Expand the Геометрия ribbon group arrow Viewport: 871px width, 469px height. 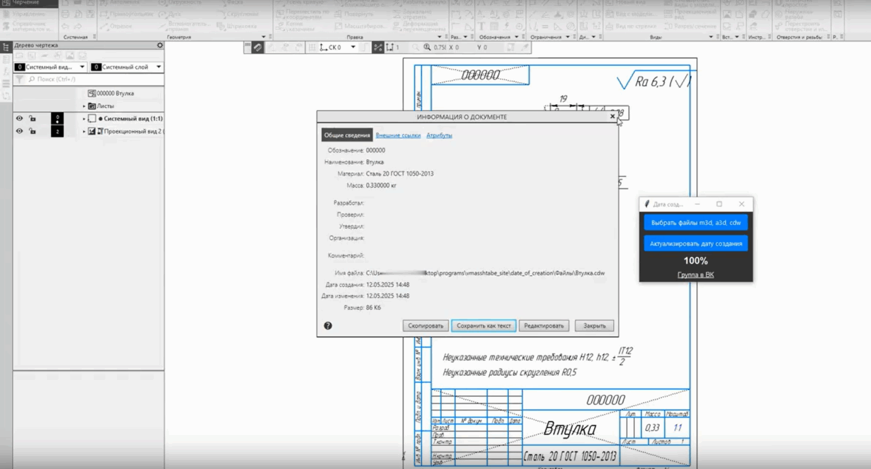(263, 37)
